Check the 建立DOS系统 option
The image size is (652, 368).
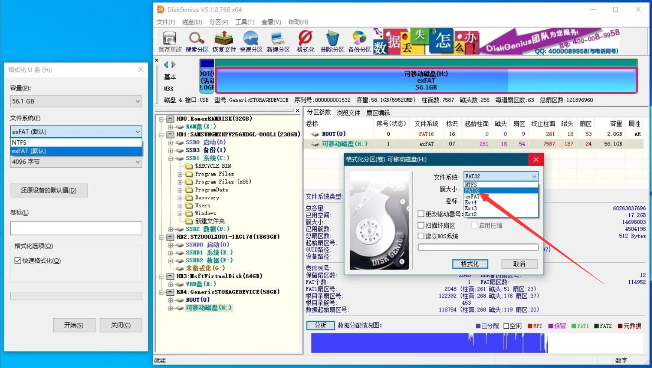click(421, 236)
